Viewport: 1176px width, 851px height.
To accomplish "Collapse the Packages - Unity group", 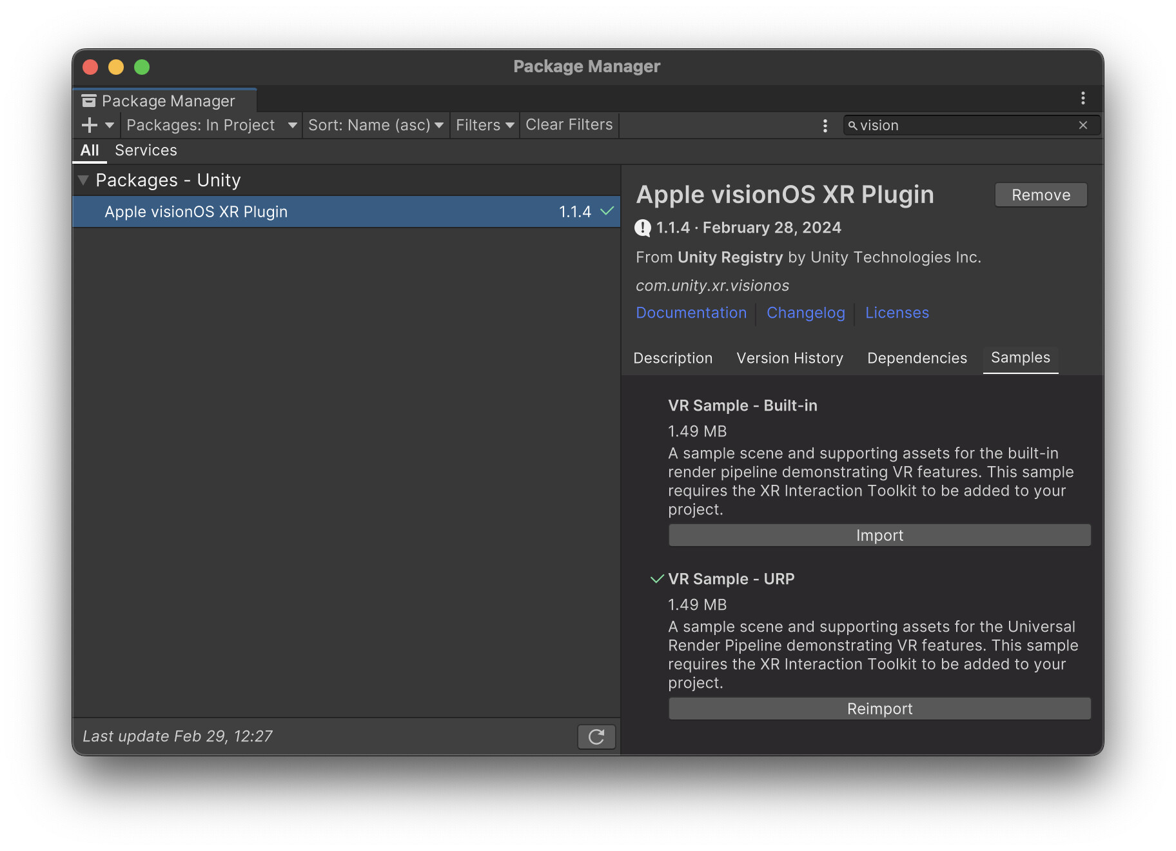I will pyautogui.click(x=83, y=180).
